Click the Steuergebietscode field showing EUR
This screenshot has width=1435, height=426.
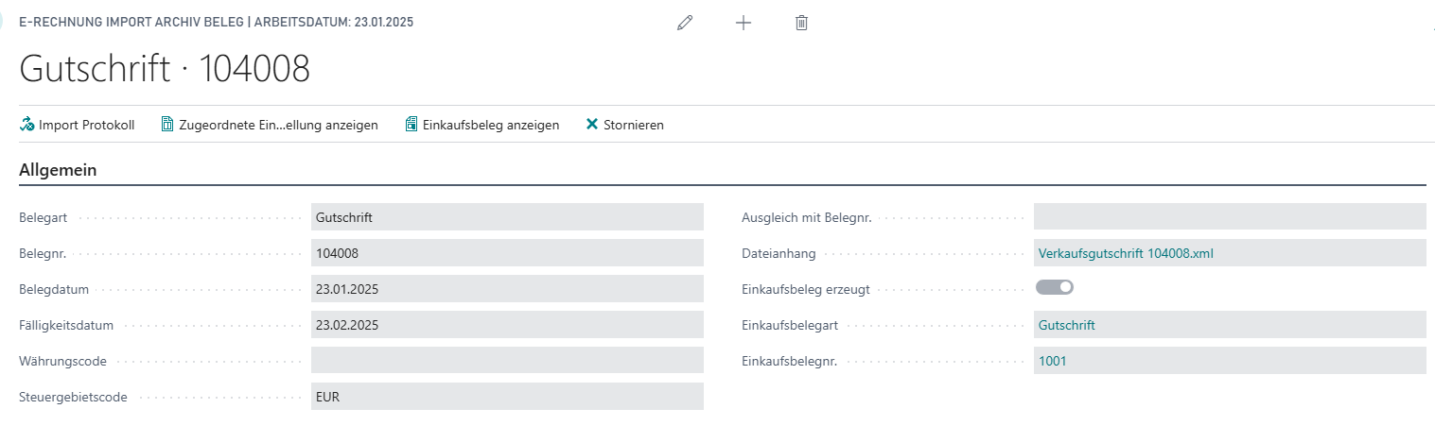506,397
